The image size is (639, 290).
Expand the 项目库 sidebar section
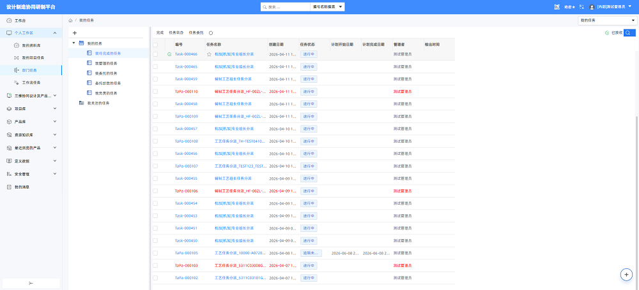point(55,108)
